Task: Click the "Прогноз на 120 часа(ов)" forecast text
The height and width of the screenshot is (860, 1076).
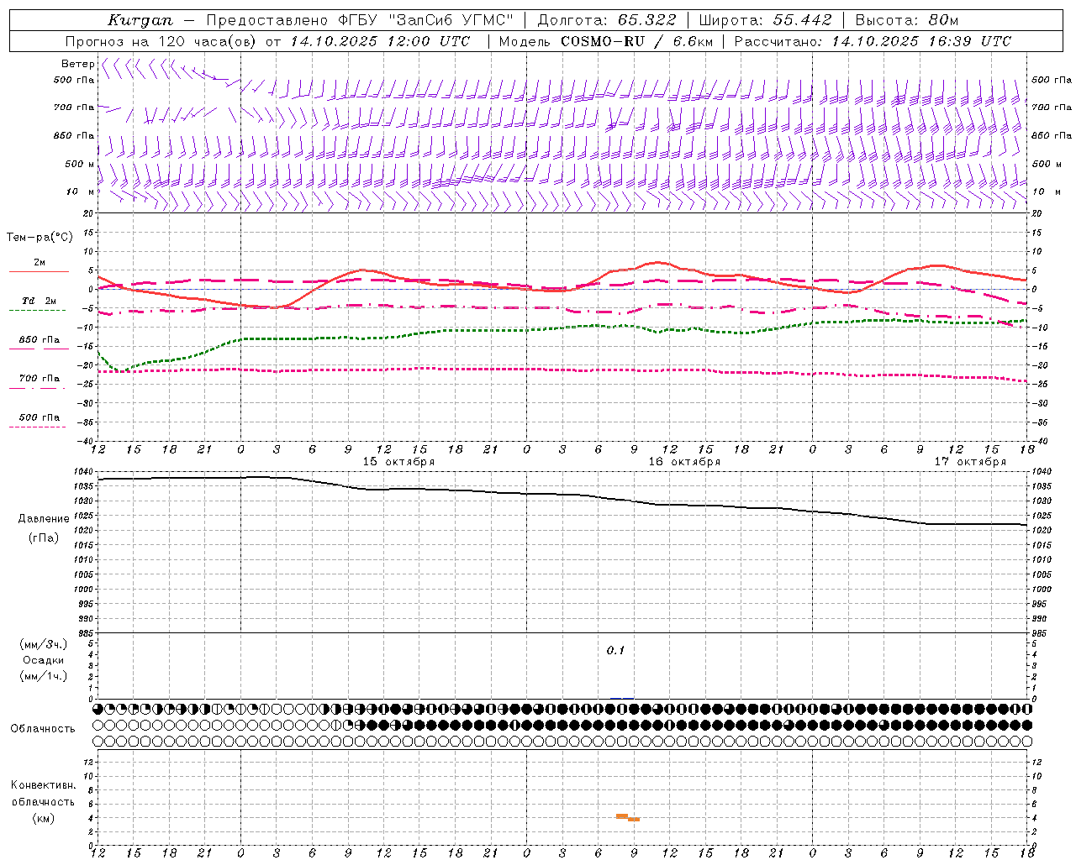Action: [x=162, y=41]
